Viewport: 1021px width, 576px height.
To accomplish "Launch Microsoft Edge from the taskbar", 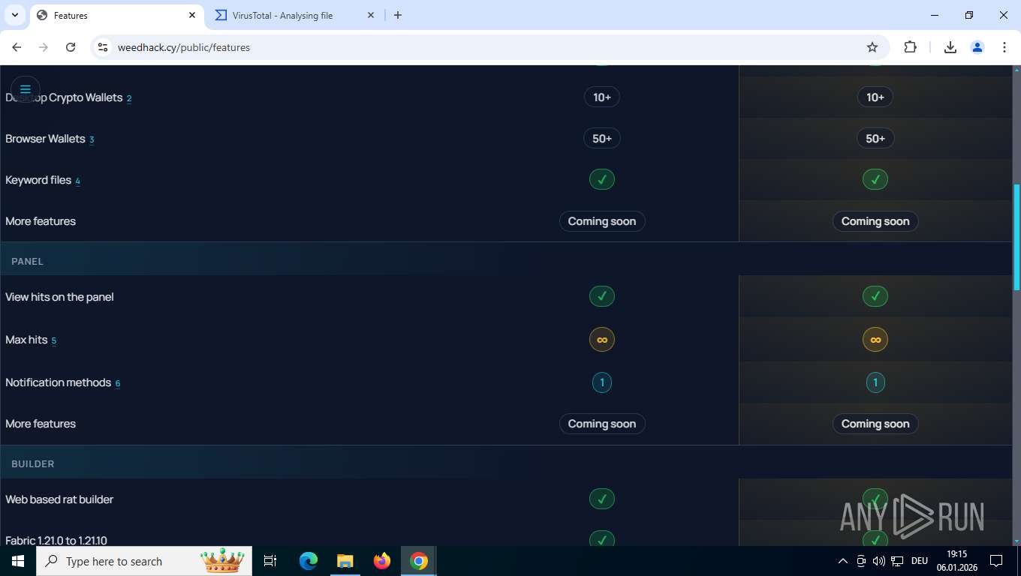I will click(x=309, y=561).
